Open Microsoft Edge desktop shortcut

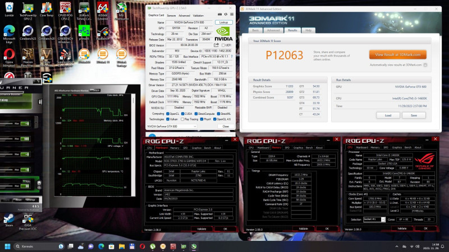[9, 34]
